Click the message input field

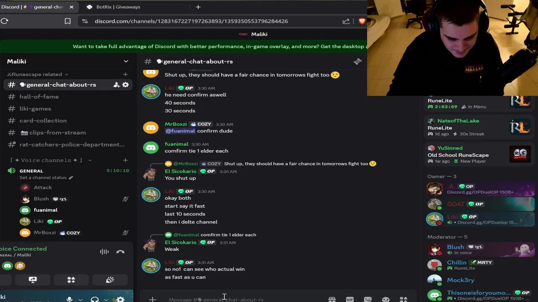244,299
